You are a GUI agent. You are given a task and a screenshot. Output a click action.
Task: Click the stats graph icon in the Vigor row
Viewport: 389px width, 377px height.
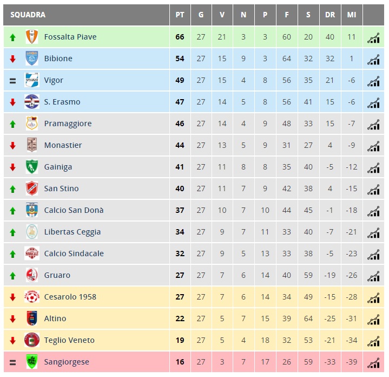click(373, 81)
